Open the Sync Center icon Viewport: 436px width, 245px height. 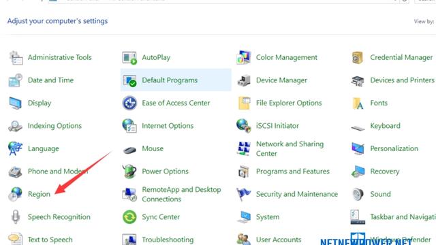pos(129,217)
